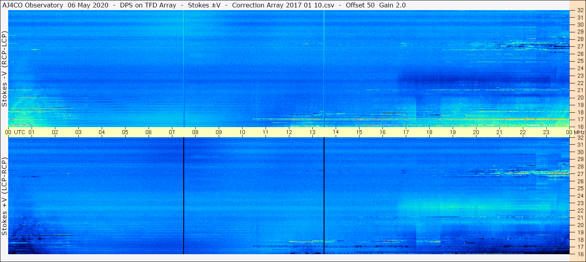
Task: Click the 22 MHz label of the Stokes -V panel
Action: coord(580,83)
